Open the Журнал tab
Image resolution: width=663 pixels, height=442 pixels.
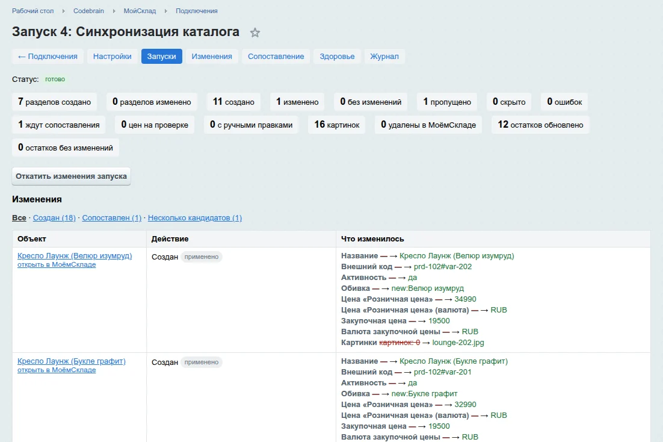pos(384,57)
